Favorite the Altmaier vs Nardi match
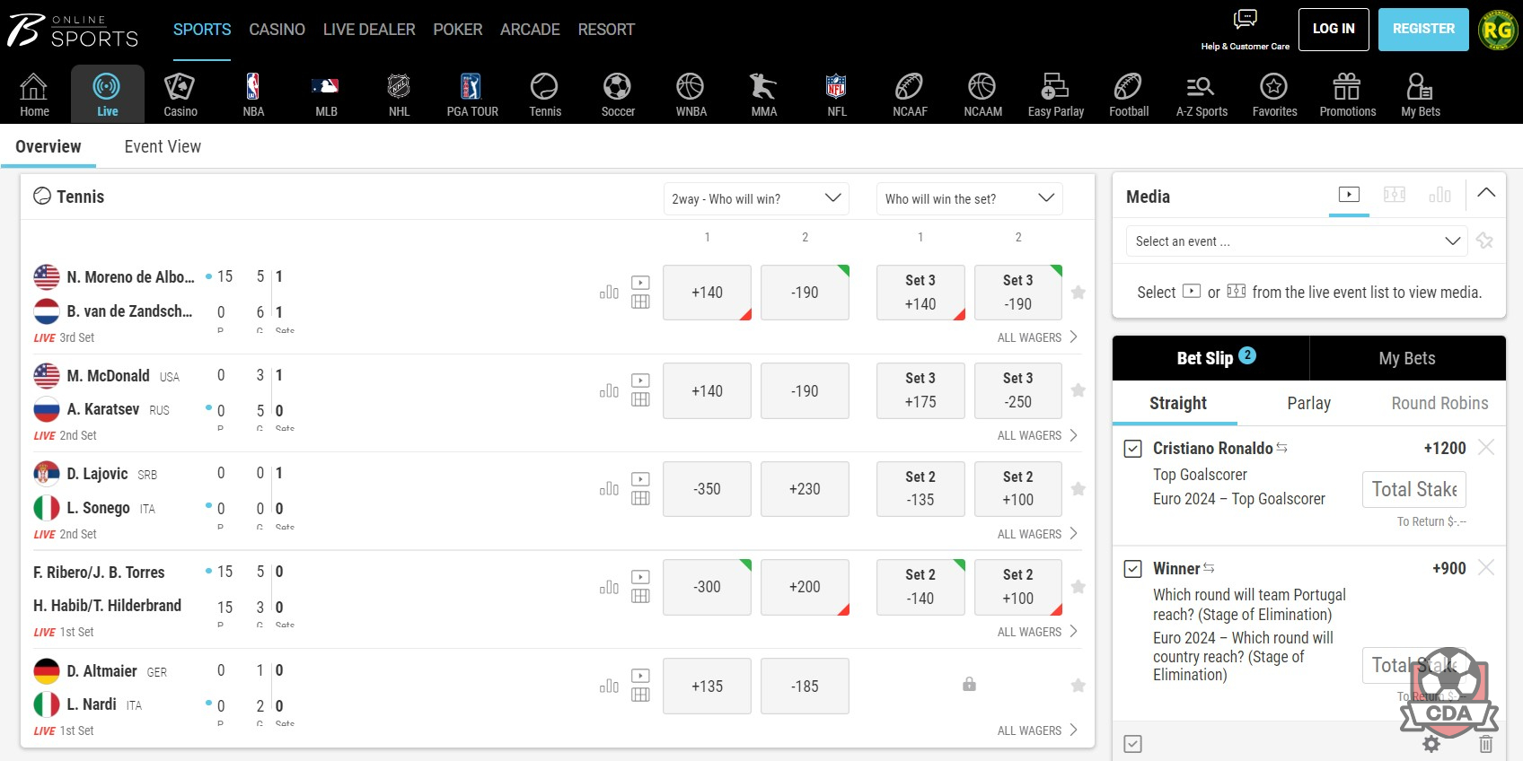Viewport: 1523px width, 761px height. (x=1078, y=686)
